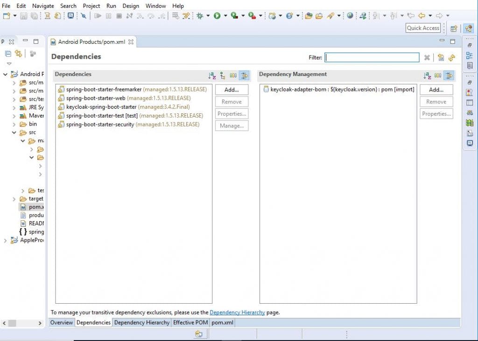Click inside the Filter text field
478x341 pixels.
[x=372, y=57]
